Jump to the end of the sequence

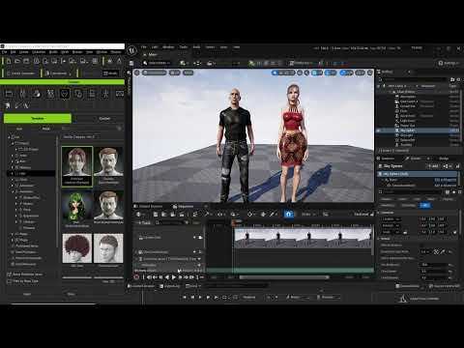tap(191, 277)
